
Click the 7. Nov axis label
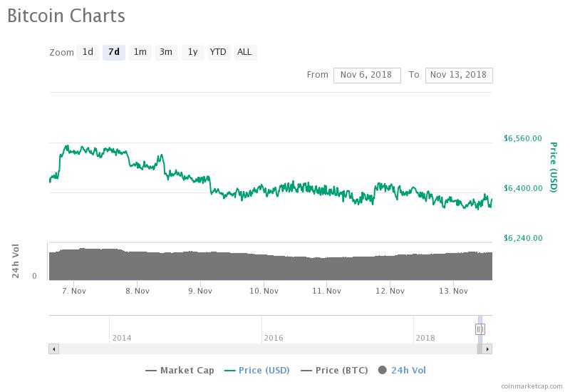tap(74, 292)
